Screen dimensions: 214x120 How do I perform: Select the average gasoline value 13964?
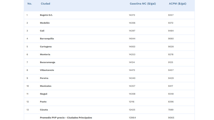pyautogui.click(x=132, y=118)
